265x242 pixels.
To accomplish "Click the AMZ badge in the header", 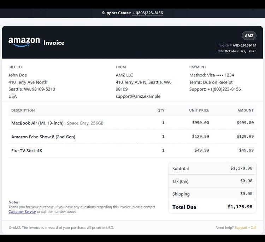I will [x=249, y=36].
